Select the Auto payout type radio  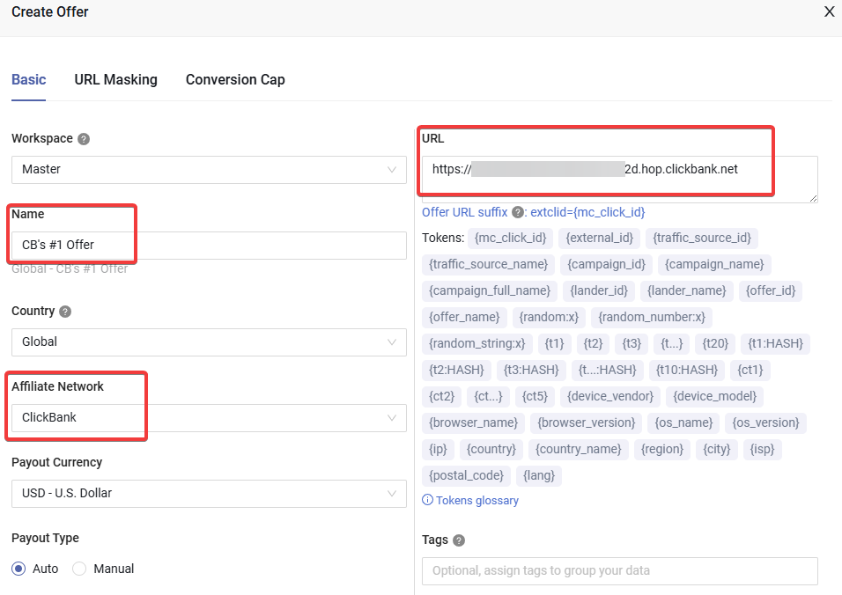[x=18, y=569]
